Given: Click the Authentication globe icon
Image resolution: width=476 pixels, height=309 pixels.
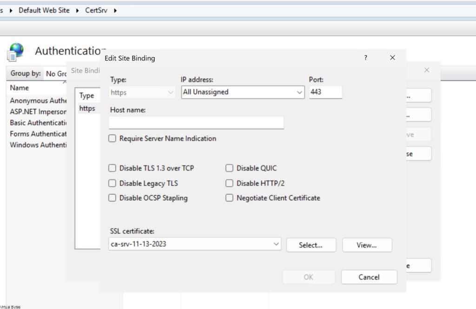Looking at the screenshot, I should (x=15, y=52).
